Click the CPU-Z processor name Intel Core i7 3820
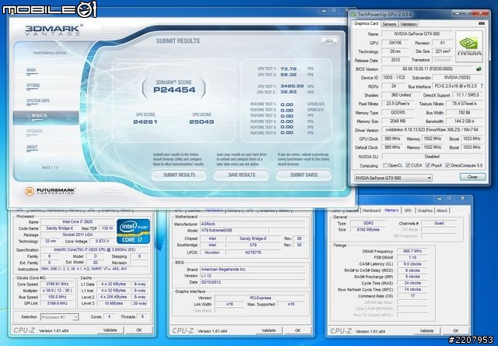Screen dimensions: 498x346 [78, 222]
